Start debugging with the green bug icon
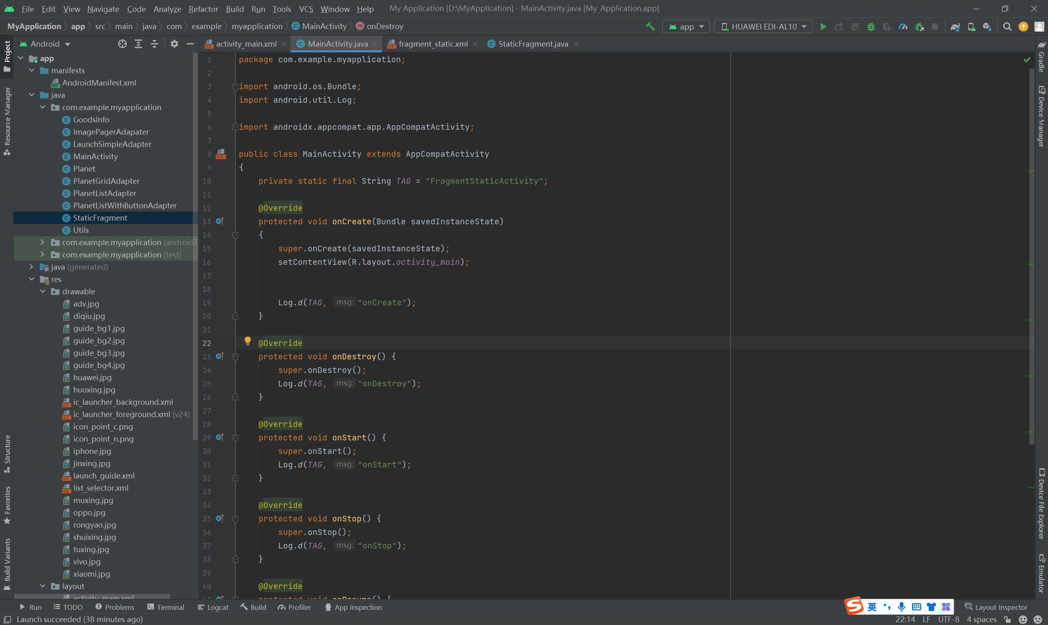The image size is (1048, 625). [x=871, y=27]
